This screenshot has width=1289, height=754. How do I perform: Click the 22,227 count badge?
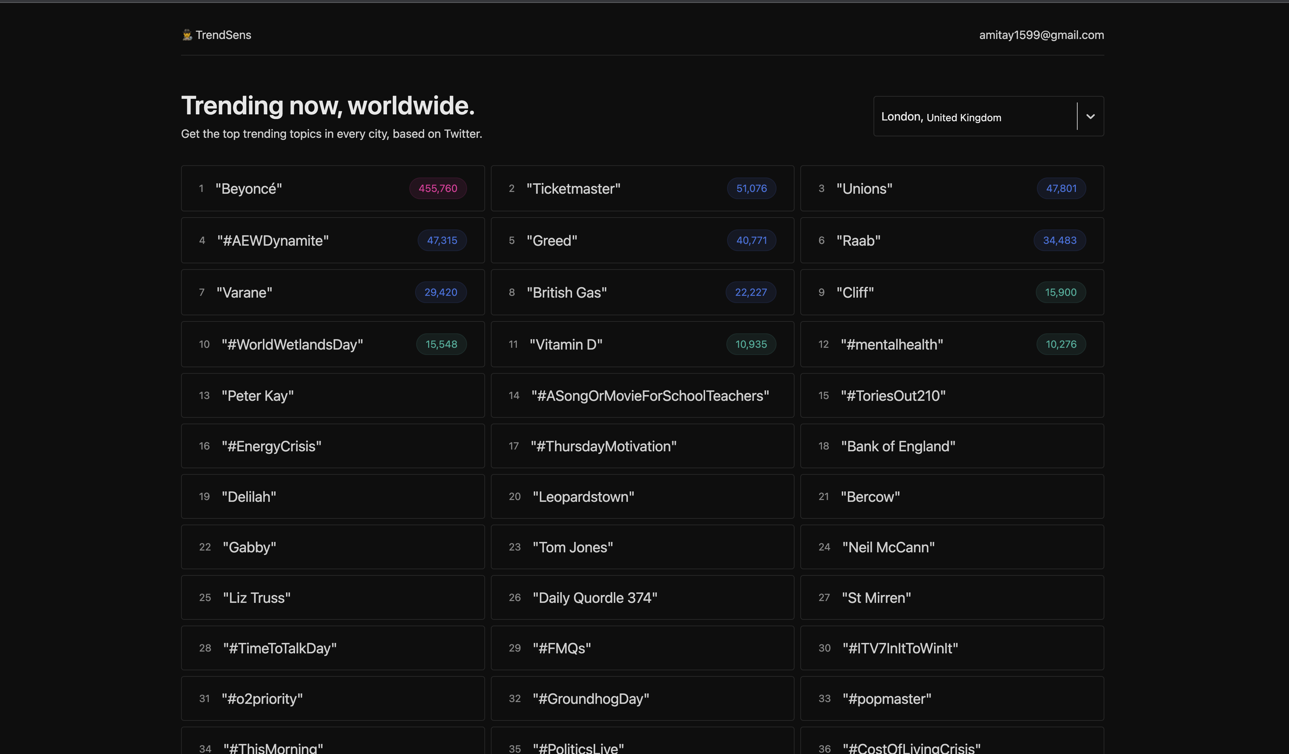pos(751,292)
